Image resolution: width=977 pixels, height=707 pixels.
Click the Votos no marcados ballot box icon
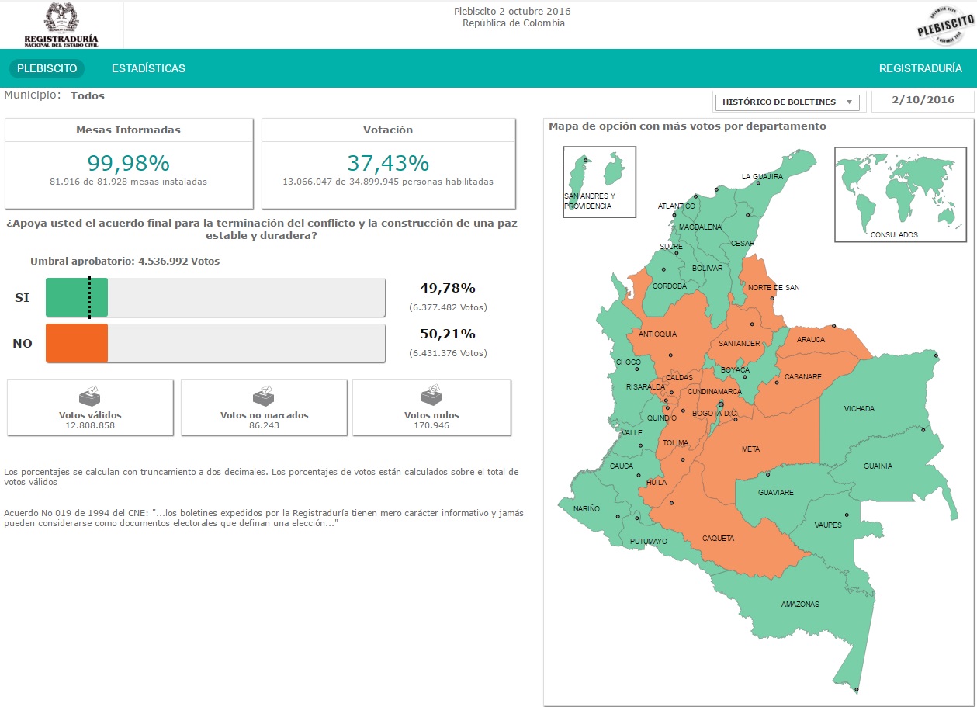pos(264,396)
